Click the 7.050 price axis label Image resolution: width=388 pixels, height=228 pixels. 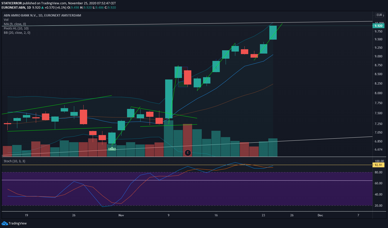click(x=379, y=133)
